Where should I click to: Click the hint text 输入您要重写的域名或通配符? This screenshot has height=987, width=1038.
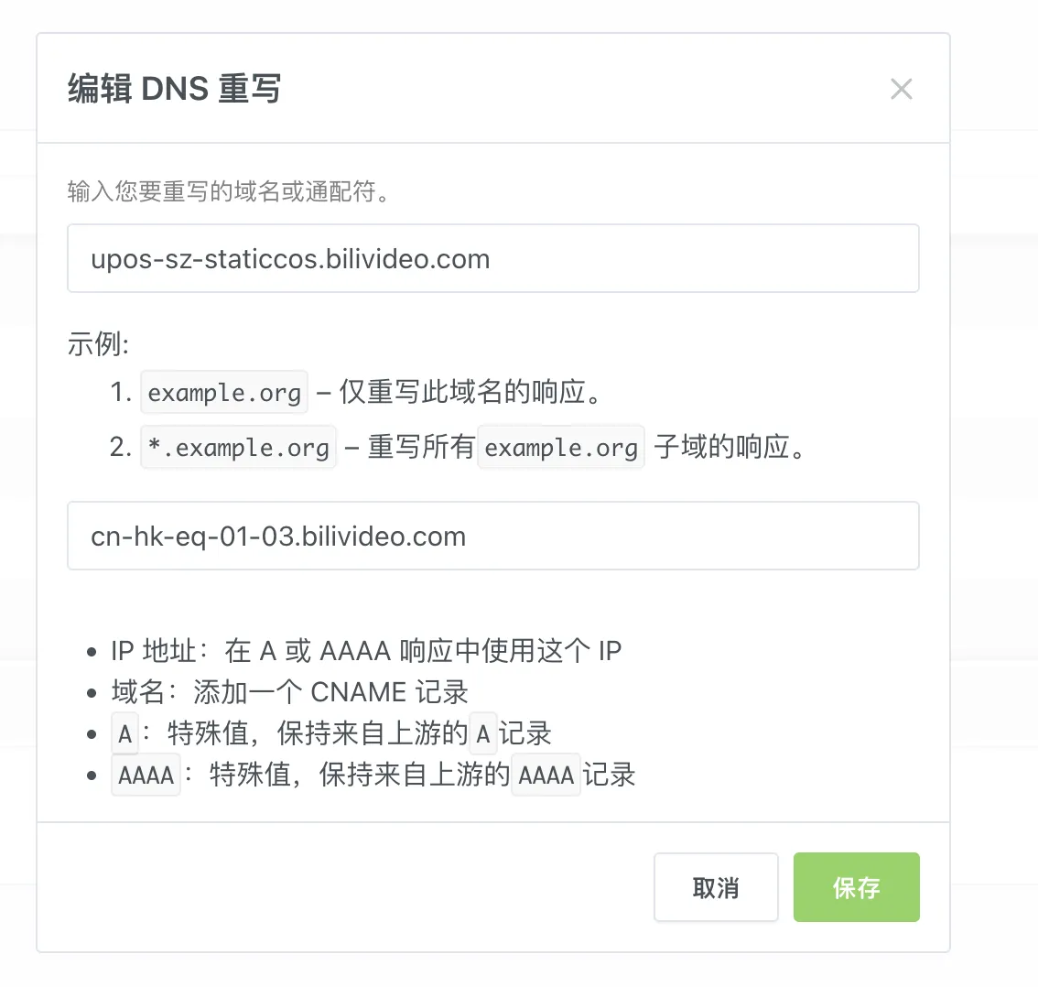pos(229,191)
